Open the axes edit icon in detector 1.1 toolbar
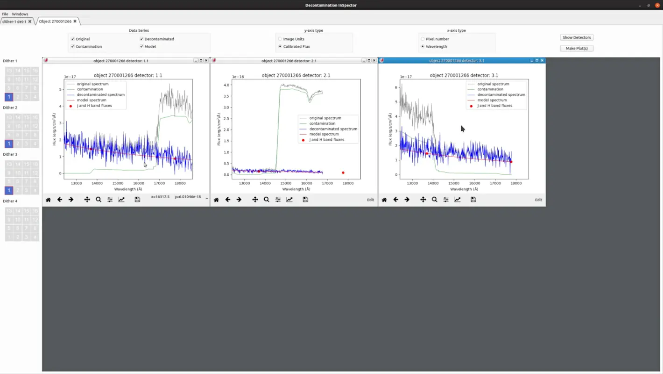This screenshot has height=374, width=663. pos(121,200)
